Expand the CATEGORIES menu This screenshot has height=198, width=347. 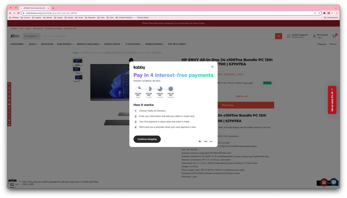pos(18,44)
